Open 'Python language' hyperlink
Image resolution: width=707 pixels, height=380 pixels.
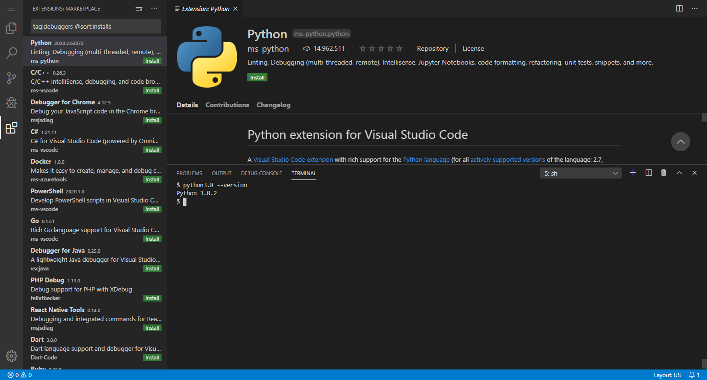tap(426, 160)
